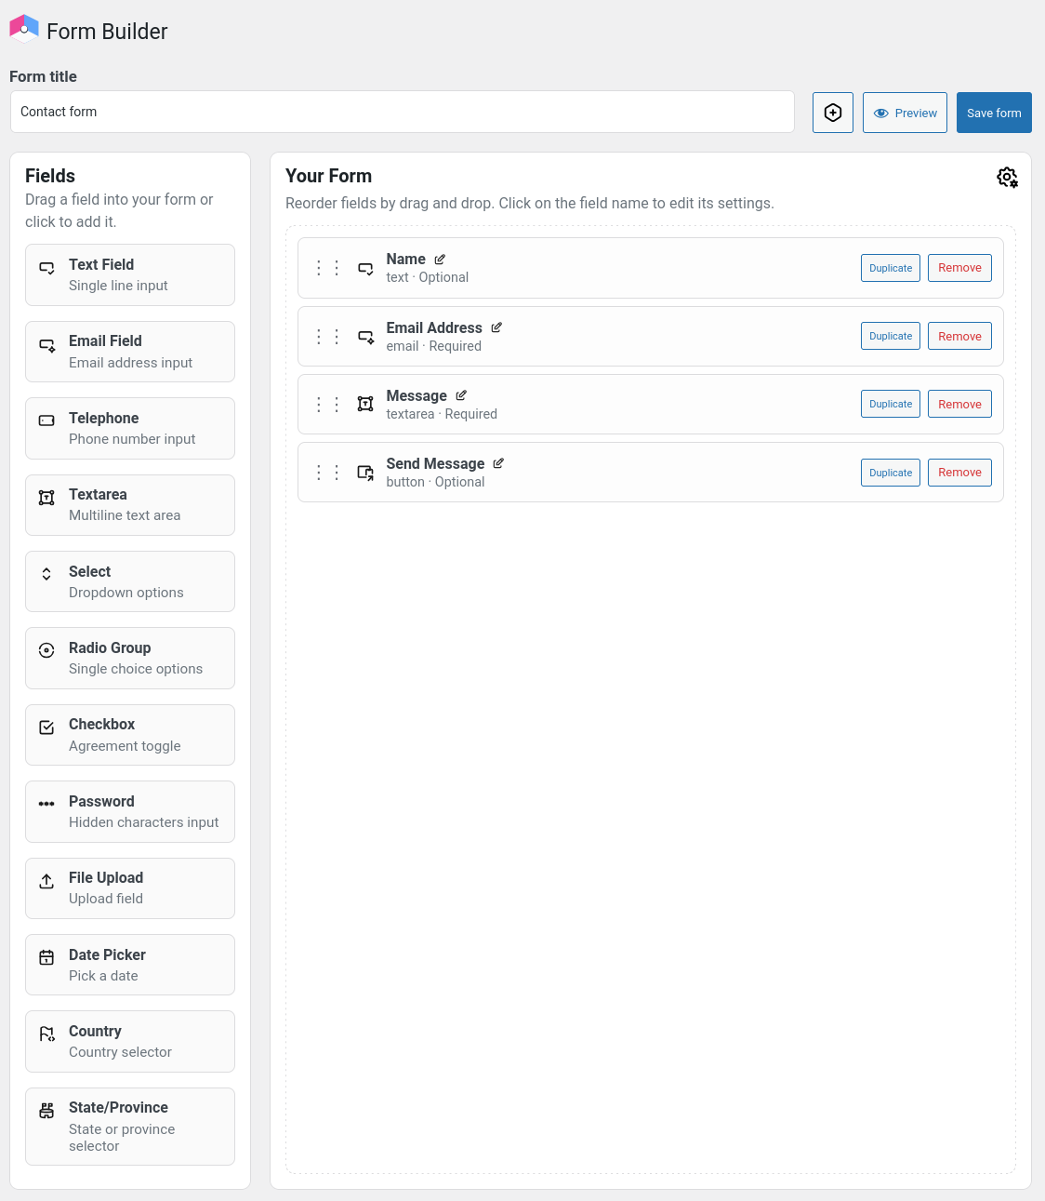Select the File Upload icon
Image resolution: width=1045 pixels, height=1201 pixels.
coord(46,881)
